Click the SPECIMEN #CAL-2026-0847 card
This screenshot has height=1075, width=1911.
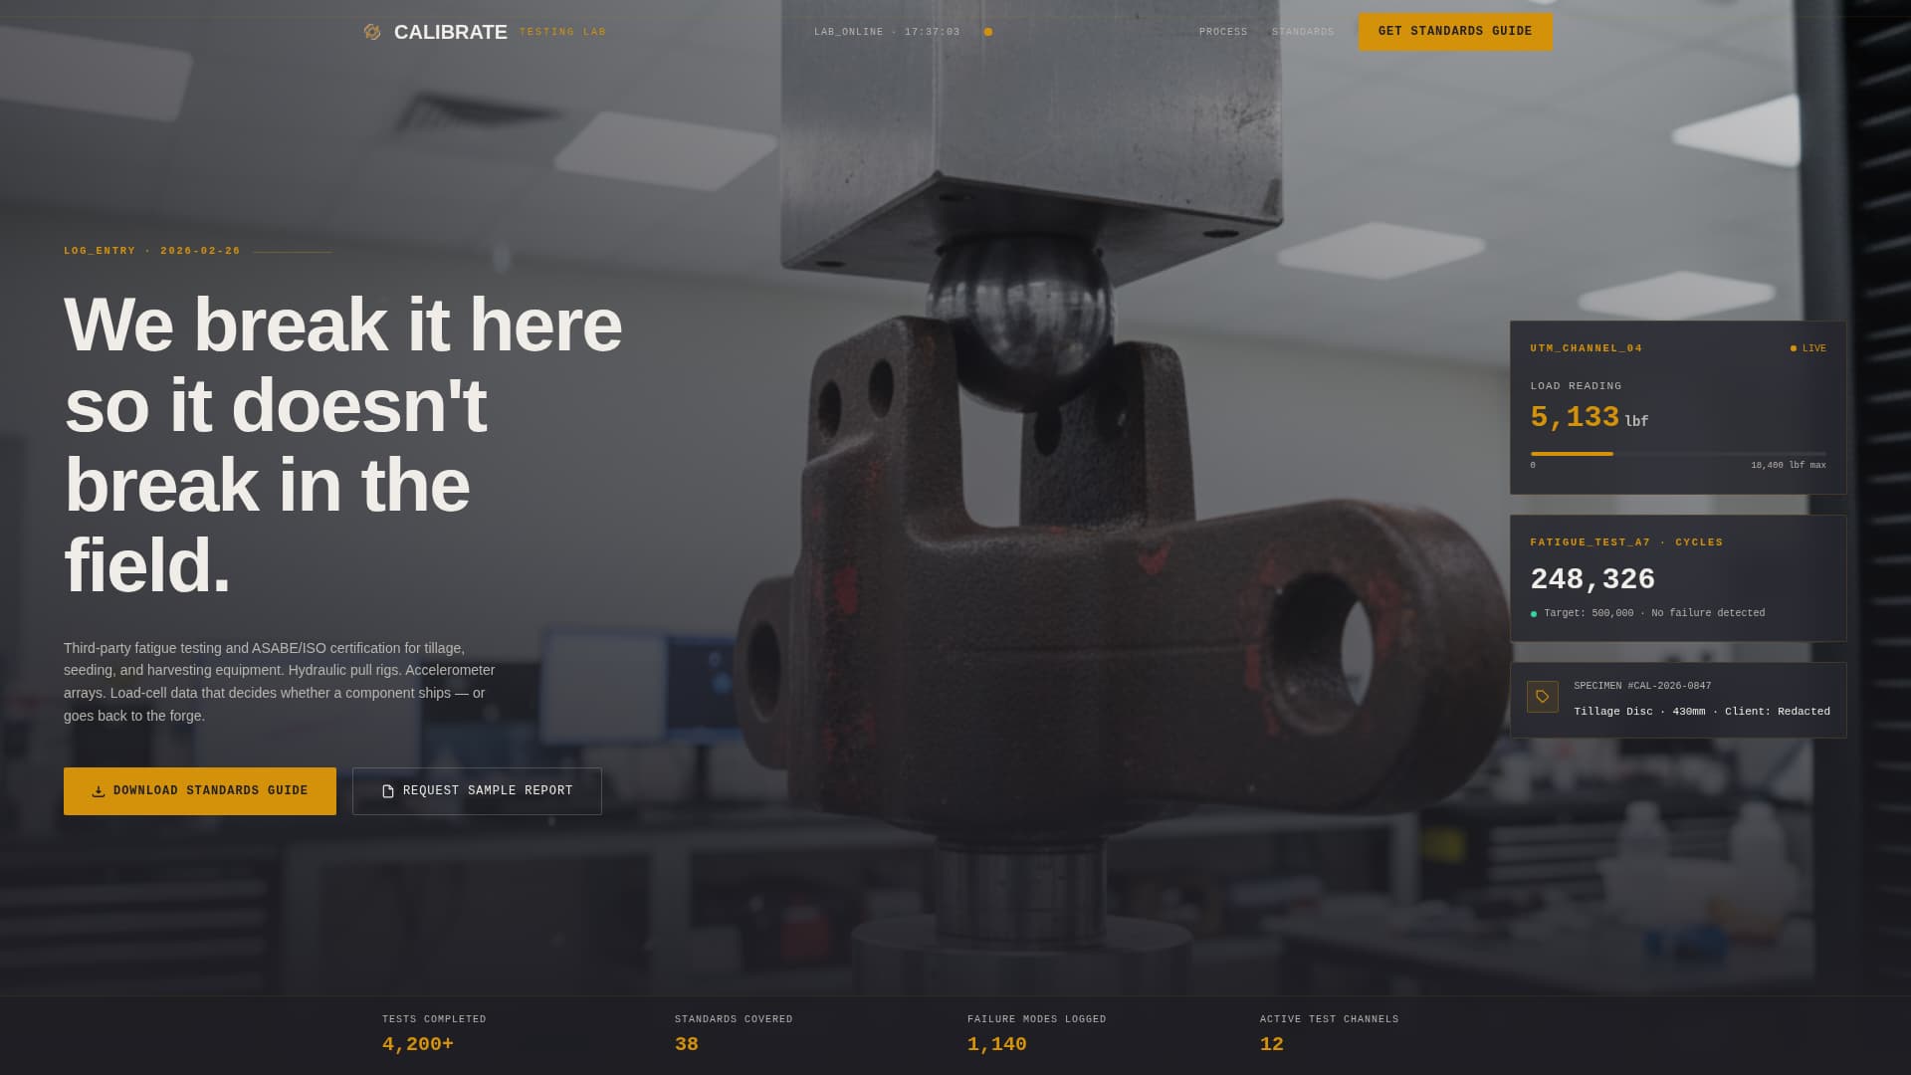click(x=1677, y=700)
